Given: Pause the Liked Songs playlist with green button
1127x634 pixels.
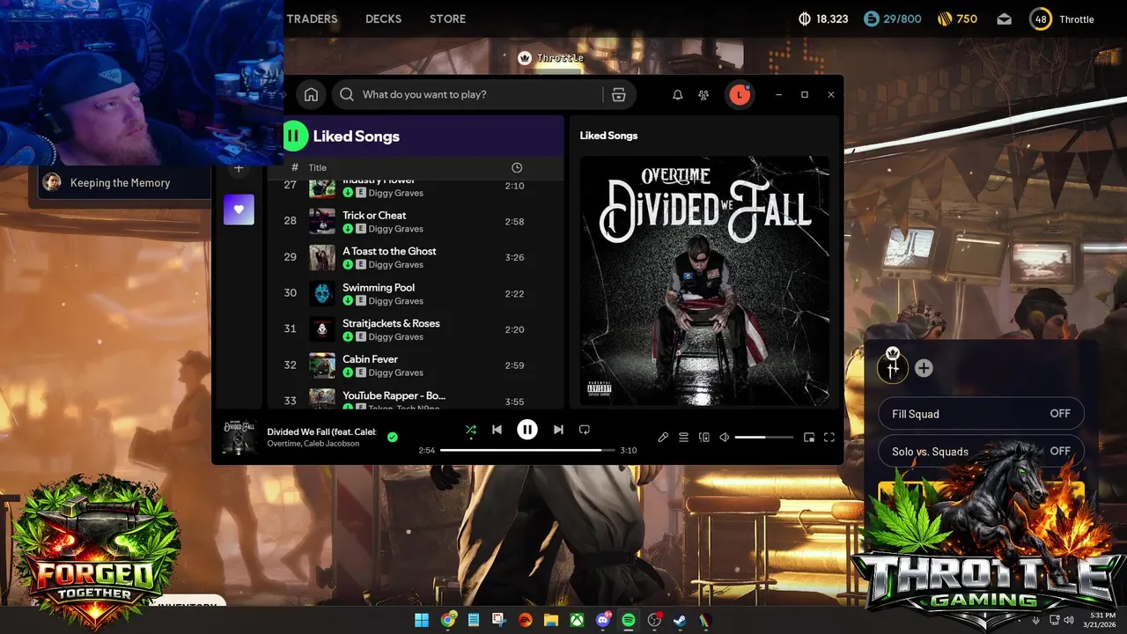Looking at the screenshot, I should (295, 136).
